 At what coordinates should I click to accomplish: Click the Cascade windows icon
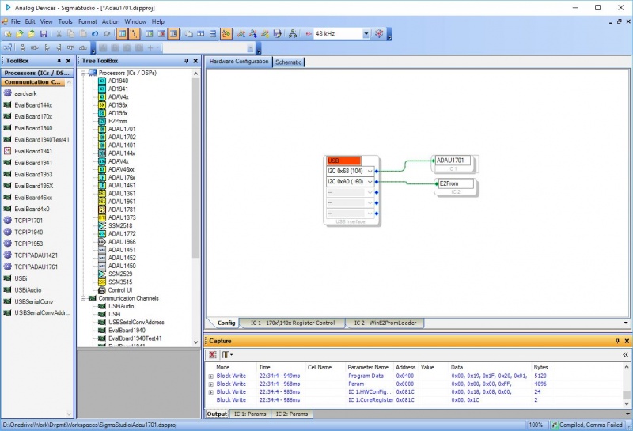(188, 34)
